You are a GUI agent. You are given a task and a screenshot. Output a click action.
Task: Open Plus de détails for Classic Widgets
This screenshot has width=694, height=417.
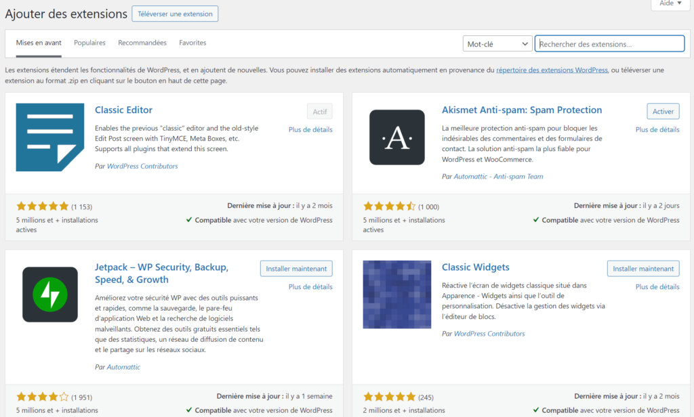tap(657, 287)
